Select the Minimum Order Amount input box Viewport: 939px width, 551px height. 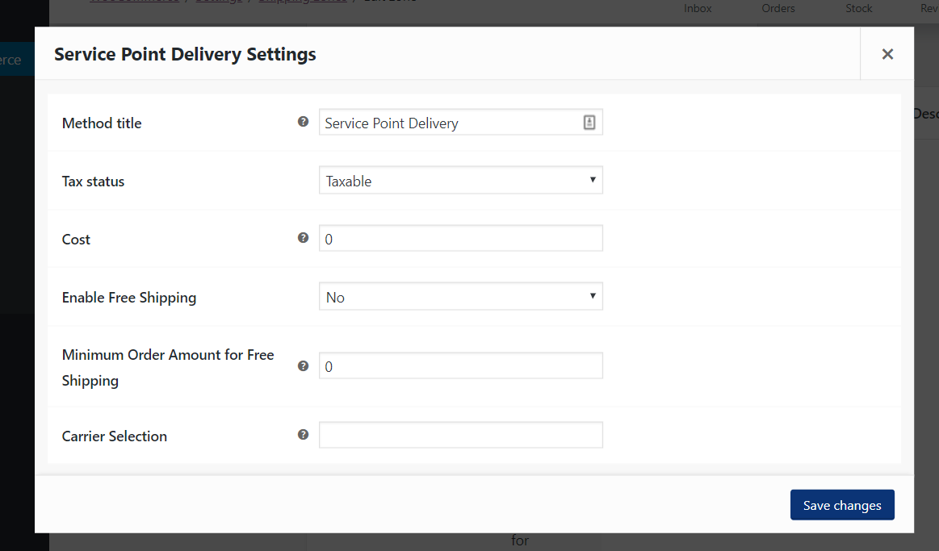[x=460, y=365]
